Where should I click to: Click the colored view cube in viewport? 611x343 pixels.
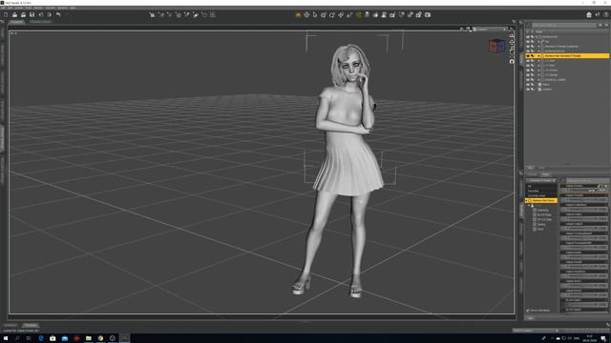(x=496, y=46)
